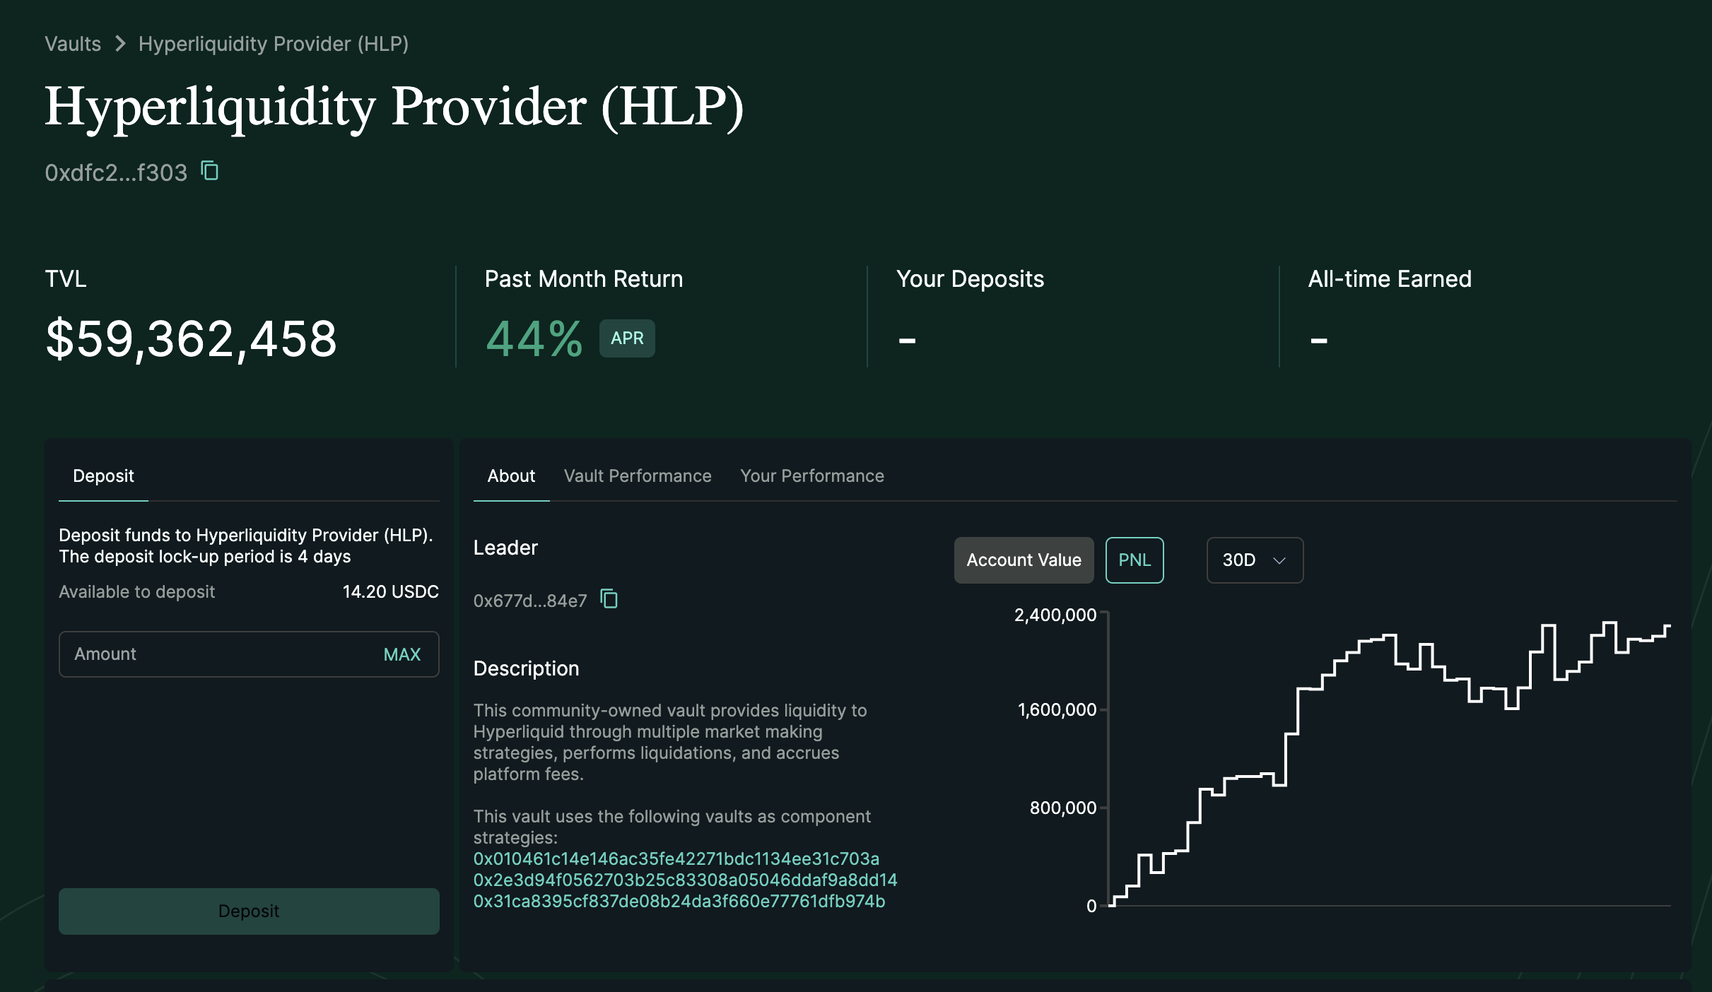Select the Deposit tab in left panel
The width and height of the screenshot is (1712, 992).
coord(103,476)
